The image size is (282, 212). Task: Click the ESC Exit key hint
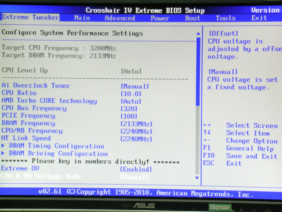[x=222, y=163]
